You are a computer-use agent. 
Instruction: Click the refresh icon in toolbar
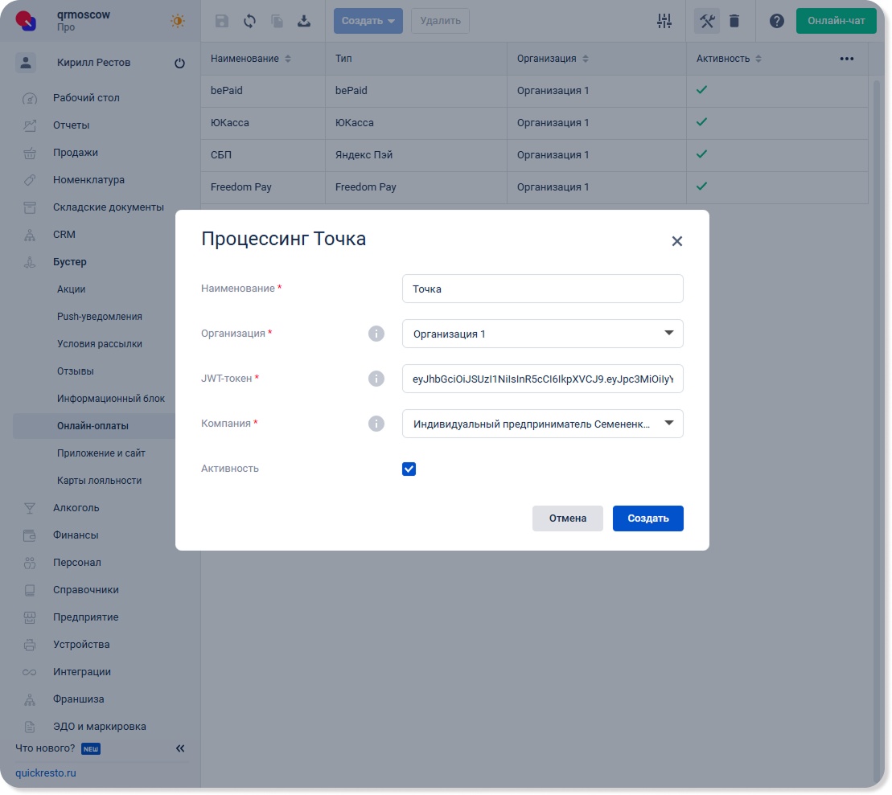[249, 21]
